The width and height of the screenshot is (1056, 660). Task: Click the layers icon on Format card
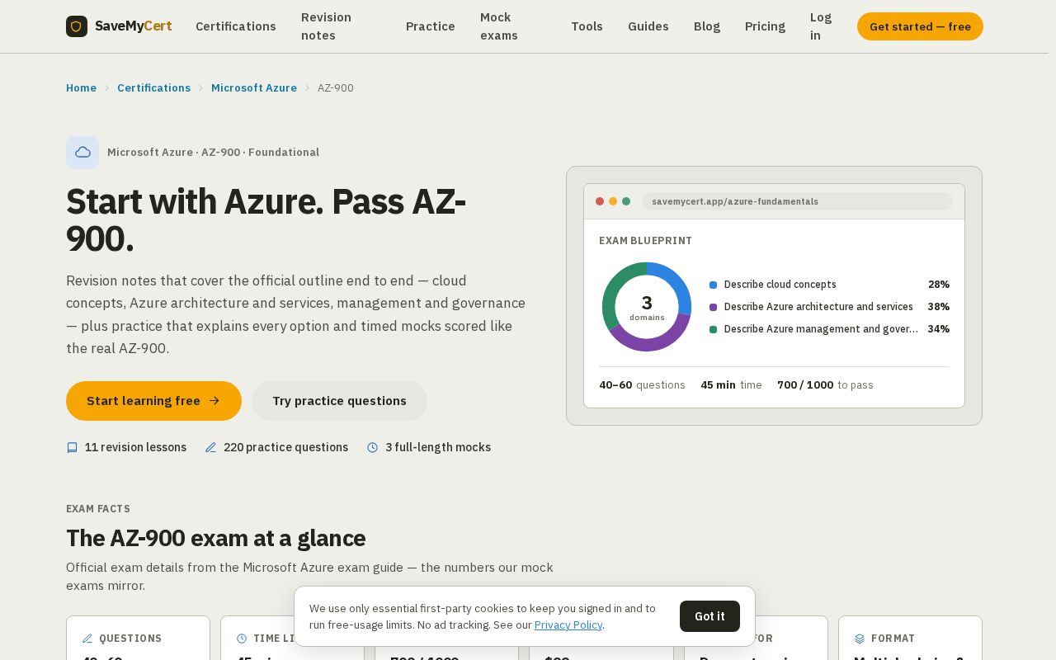point(860,639)
